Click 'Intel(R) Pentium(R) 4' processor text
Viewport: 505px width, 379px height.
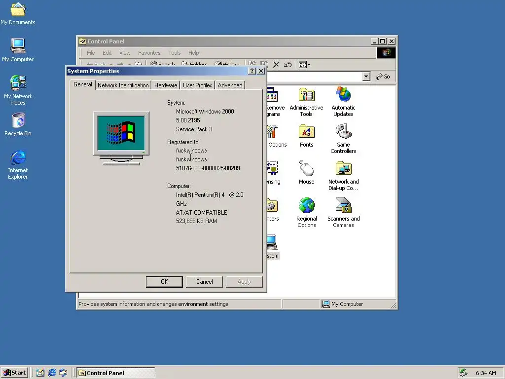(x=200, y=195)
